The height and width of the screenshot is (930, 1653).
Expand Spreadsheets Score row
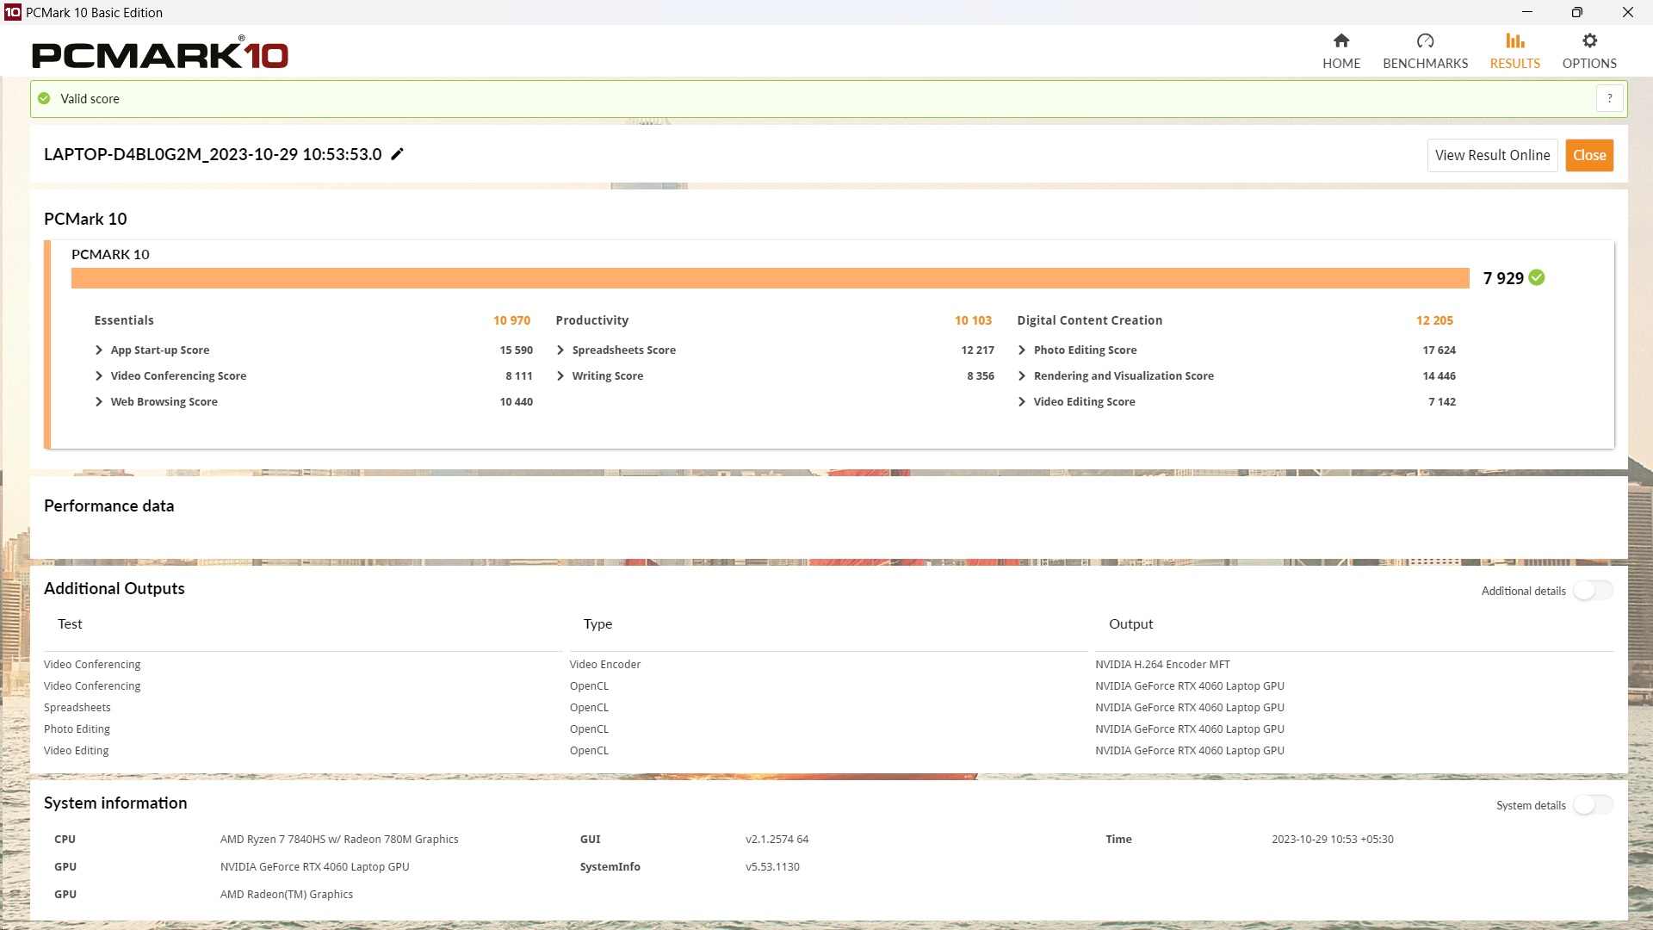[560, 350]
